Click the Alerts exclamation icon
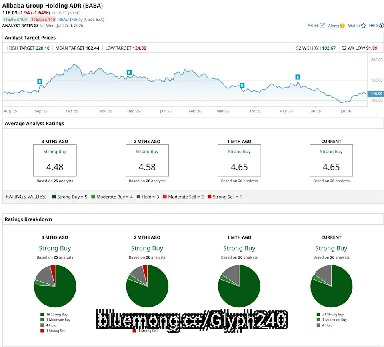Image resolution: width=384 pixels, height=347 pixels. click(342, 26)
